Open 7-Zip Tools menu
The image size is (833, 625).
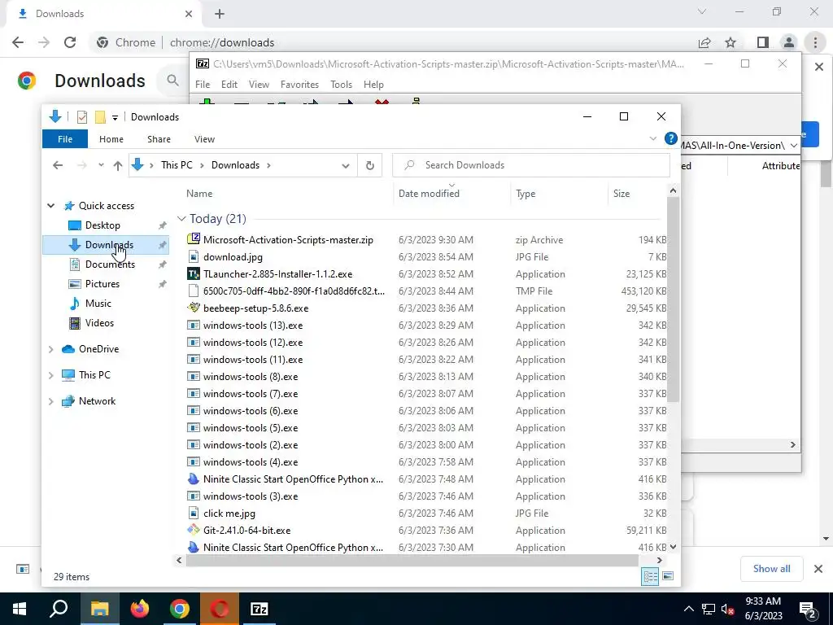tap(341, 85)
